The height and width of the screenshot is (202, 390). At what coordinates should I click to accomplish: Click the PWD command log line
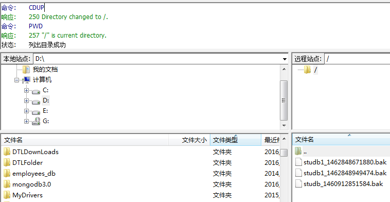(x=36, y=26)
